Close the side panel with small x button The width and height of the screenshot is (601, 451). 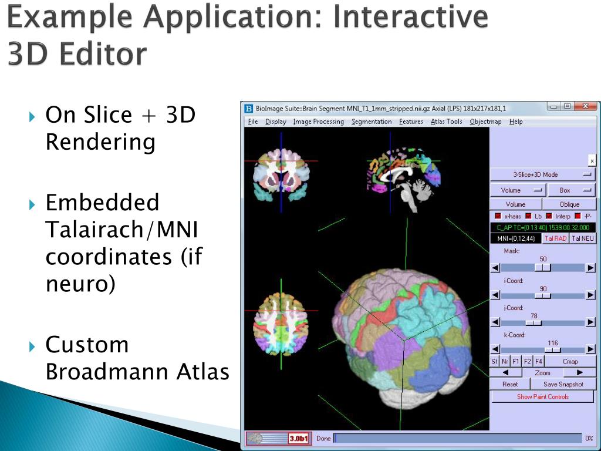tap(592, 161)
